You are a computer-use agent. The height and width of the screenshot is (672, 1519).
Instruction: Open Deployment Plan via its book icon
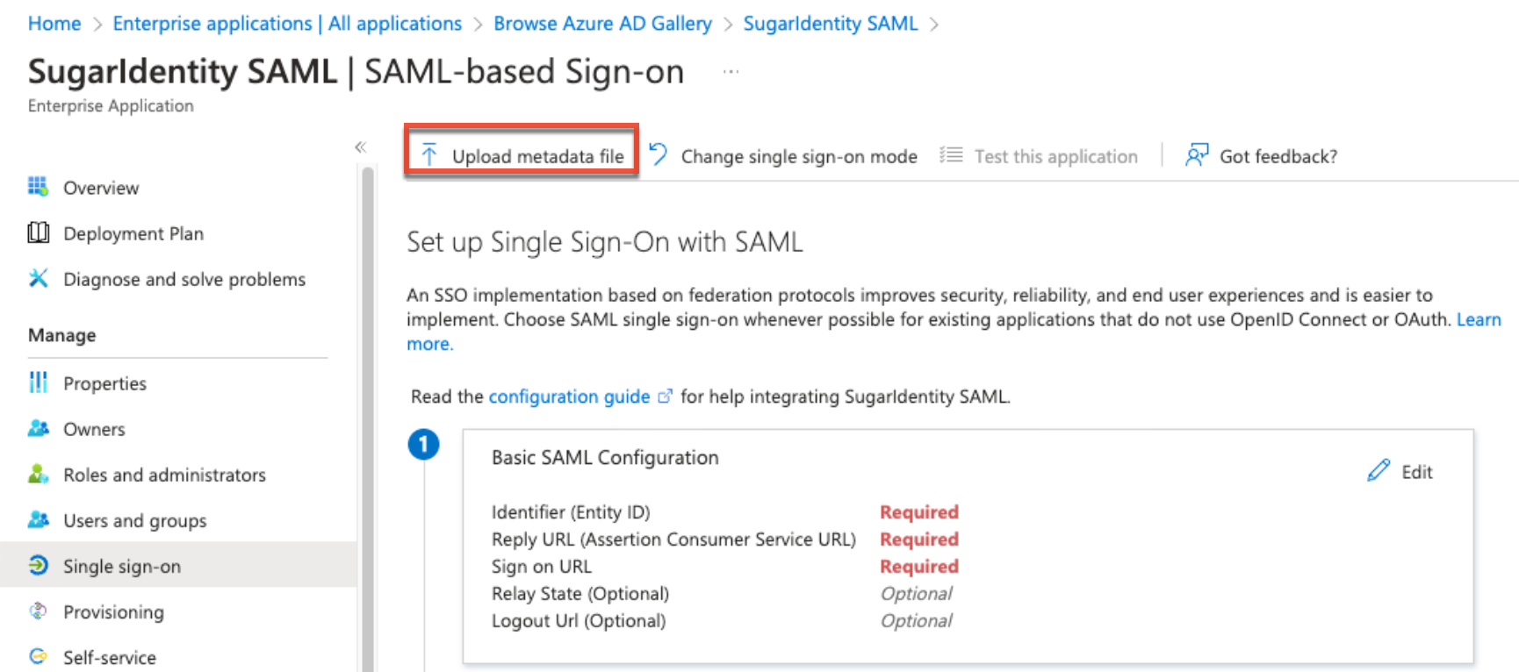[38, 232]
